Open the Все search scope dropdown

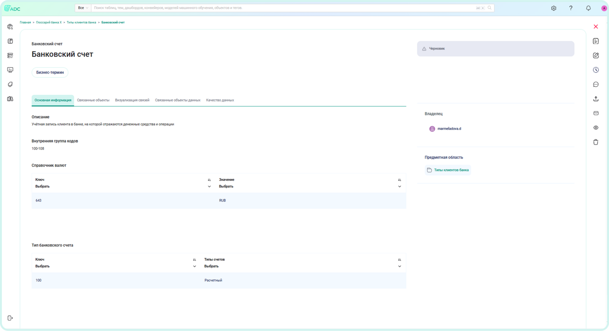click(83, 8)
